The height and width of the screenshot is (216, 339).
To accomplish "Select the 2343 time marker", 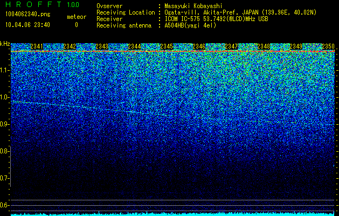I will click(x=102, y=46).
